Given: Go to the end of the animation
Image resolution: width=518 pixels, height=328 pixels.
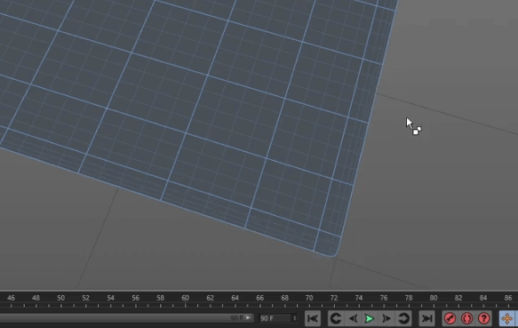Looking at the screenshot, I should pyautogui.click(x=426, y=318).
